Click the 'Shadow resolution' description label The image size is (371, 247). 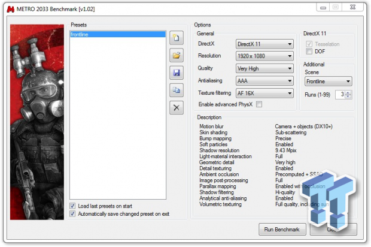coord(220,150)
